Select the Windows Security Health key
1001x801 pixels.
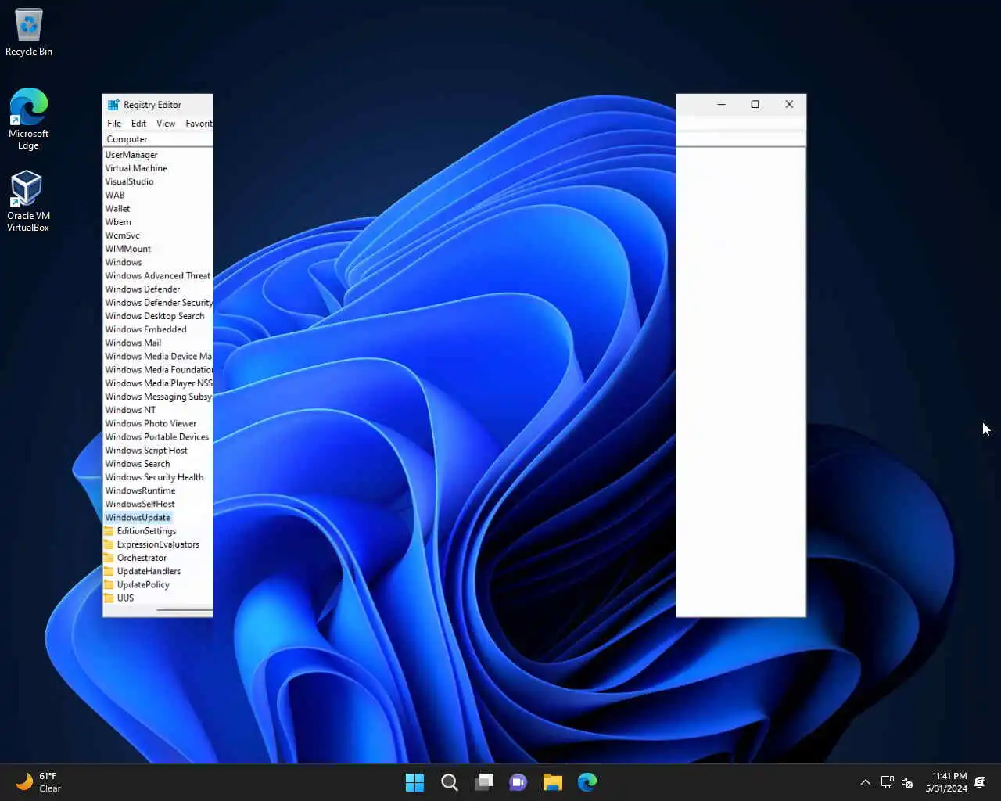[154, 477]
